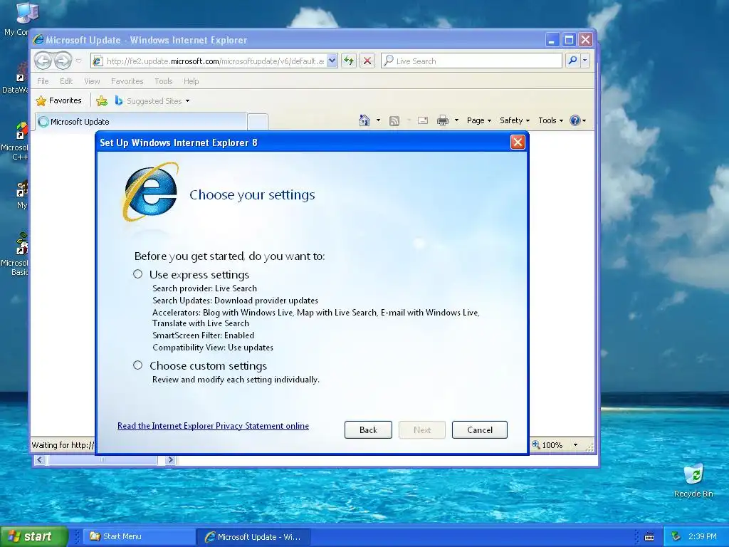Click the address bar page icon
The width and height of the screenshot is (729, 547).
[x=97, y=61]
